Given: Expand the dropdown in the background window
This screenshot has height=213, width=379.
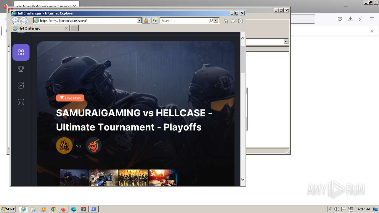Looking at the screenshot, I should pyautogui.click(x=286, y=41).
